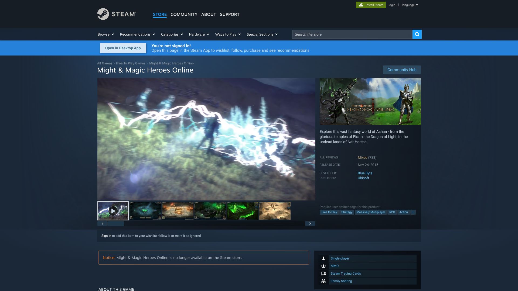
Task: Select the second screenshot thumbnail
Action: pyautogui.click(x=145, y=211)
